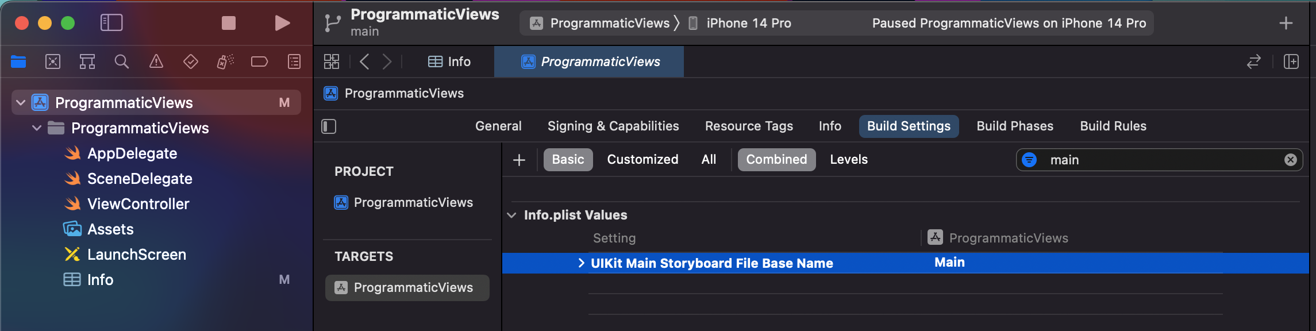Click the Paused ProgrammaticViews activity status
Image resolution: width=1316 pixels, height=331 pixels.
(1009, 23)
